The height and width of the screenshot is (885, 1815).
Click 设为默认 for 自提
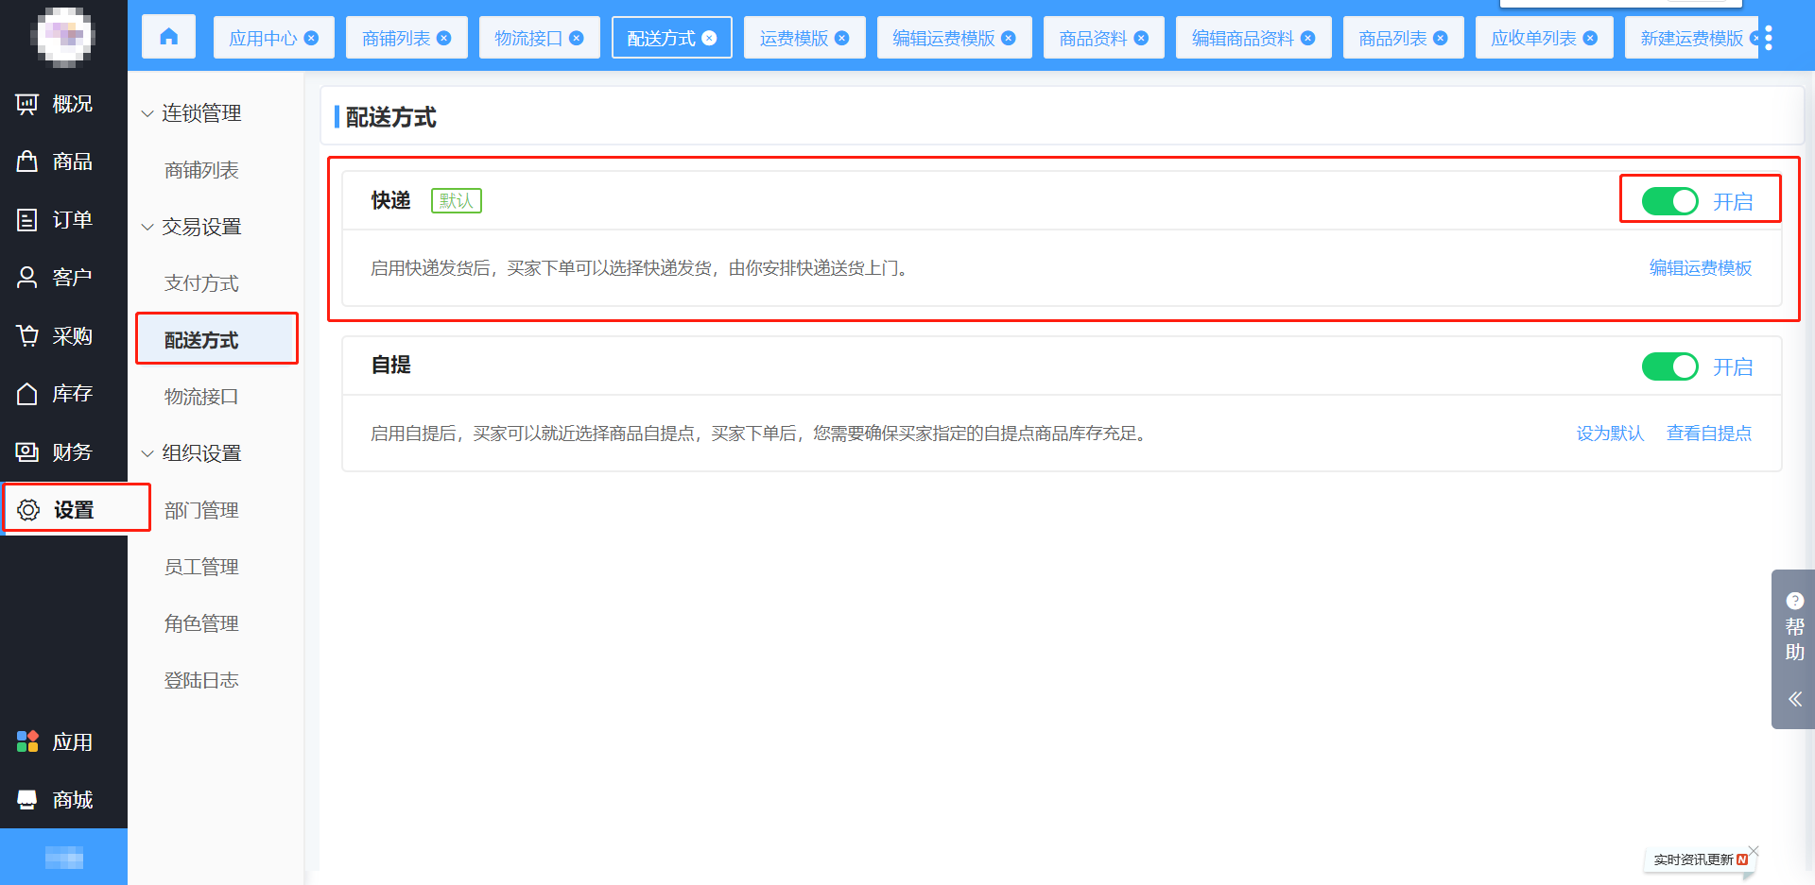click(1610, 434)
